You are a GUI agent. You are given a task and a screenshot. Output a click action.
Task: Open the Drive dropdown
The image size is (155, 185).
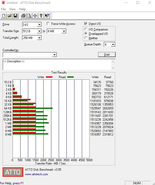pos(39,25)
